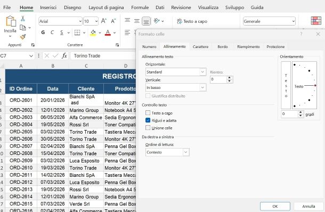
Task: Click the align left icon
Action: tap(127, 32)
